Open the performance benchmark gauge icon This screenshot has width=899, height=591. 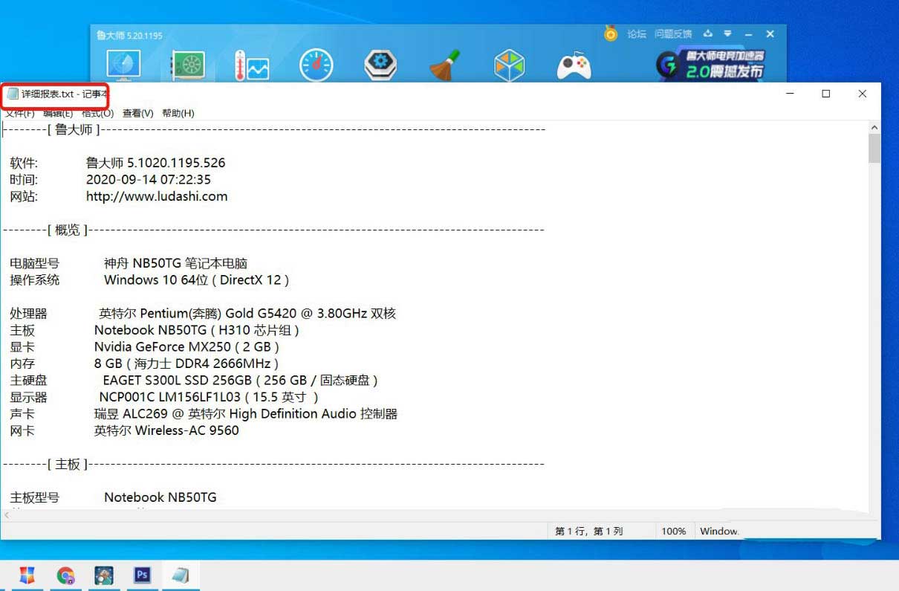[317, 65]
